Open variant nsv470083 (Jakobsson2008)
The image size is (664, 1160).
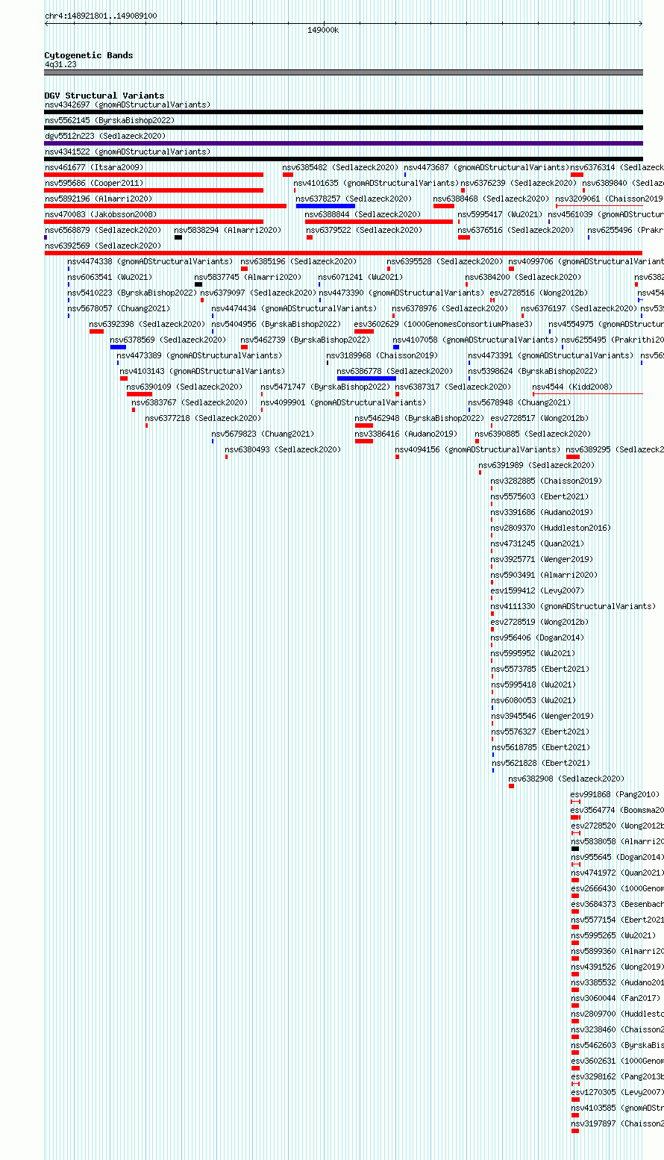click(101, 214)
